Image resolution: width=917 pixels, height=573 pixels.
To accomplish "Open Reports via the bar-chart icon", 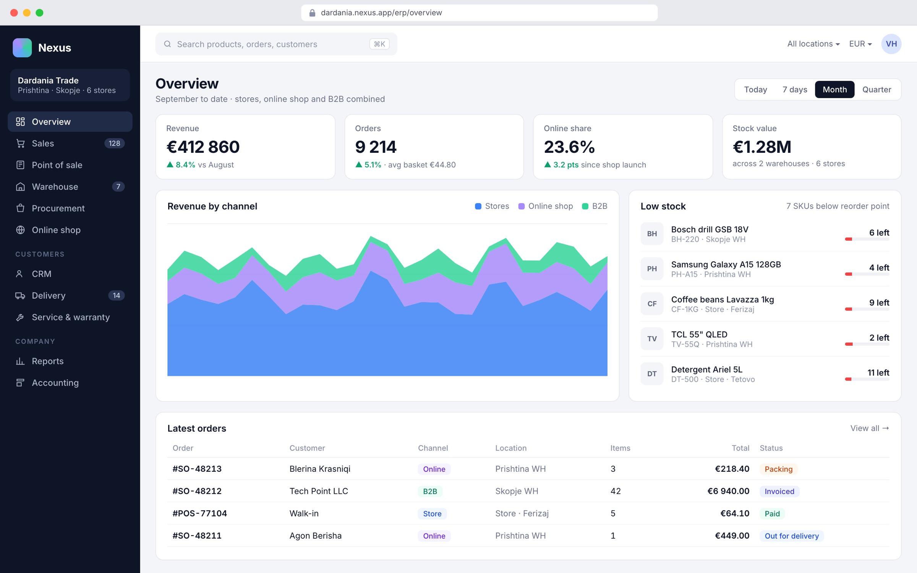I will 20,361.
